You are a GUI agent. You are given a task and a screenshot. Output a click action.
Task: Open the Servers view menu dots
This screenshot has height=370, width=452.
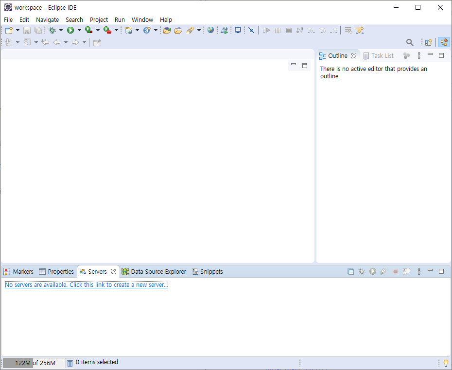pos(419,271)
